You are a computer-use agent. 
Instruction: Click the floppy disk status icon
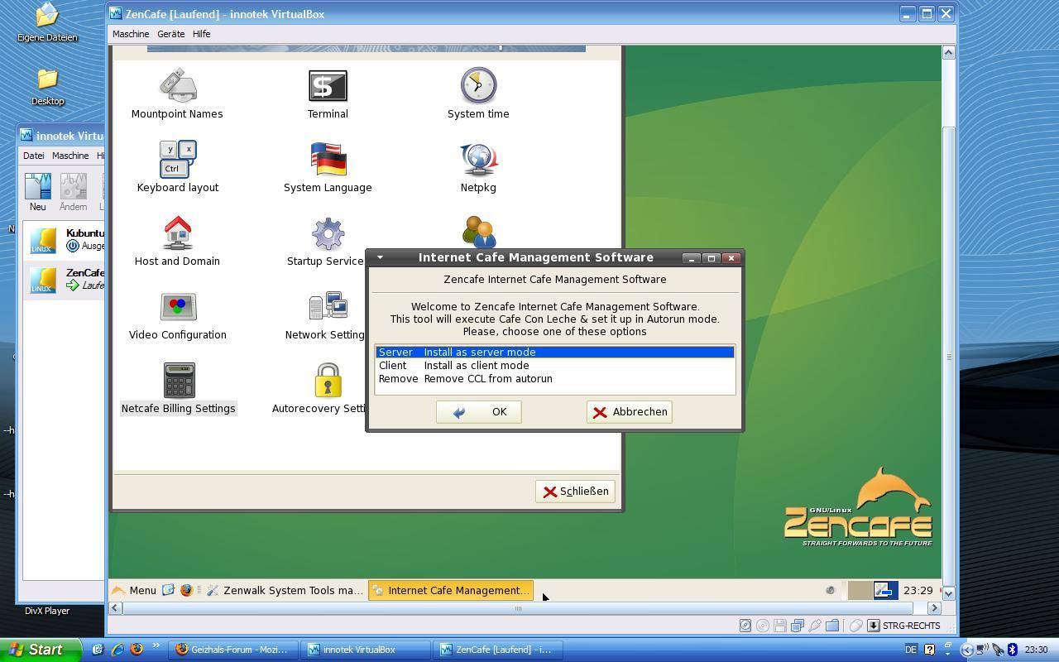pyautogui.click(x=780, y=626)
